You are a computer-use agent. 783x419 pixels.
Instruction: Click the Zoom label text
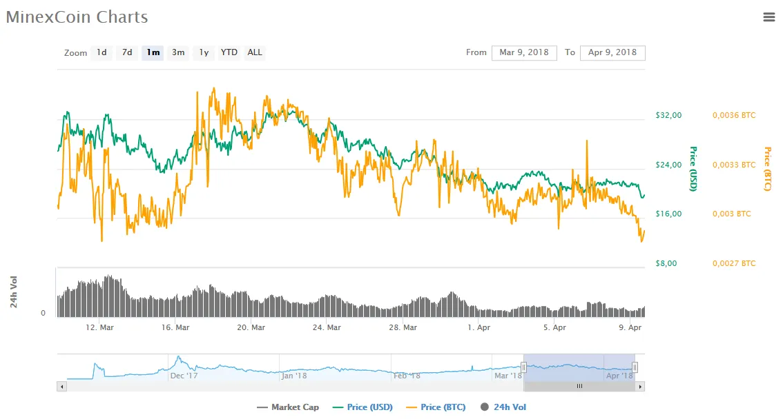point(75,53)
